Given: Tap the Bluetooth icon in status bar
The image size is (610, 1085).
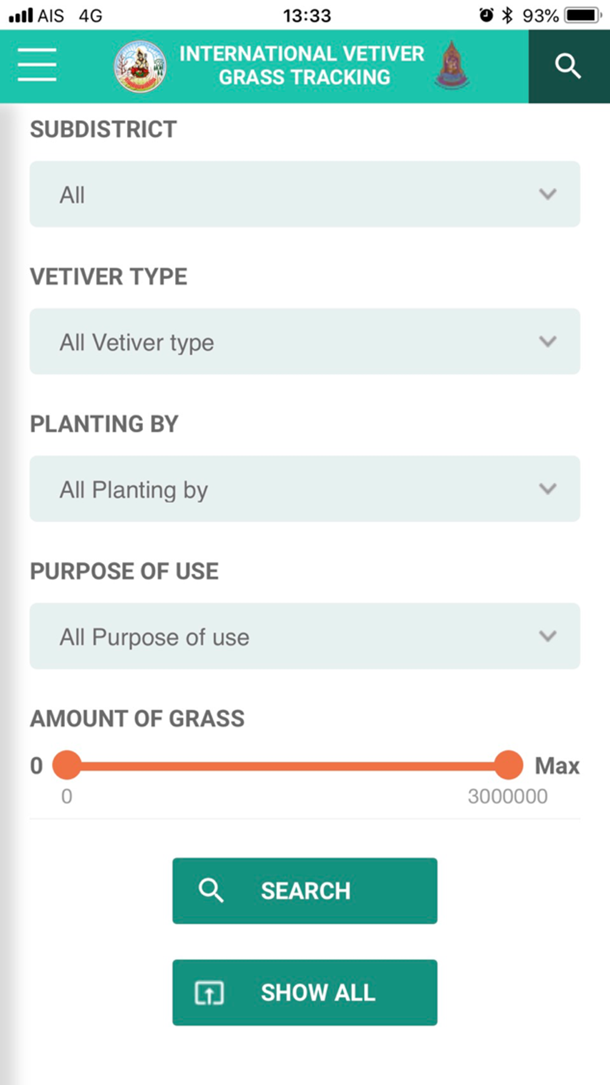Looking at the screenshot, I should point(507,15).
